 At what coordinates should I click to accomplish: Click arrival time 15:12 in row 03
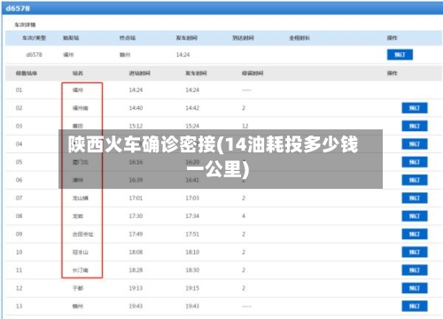tap(136, 126)
